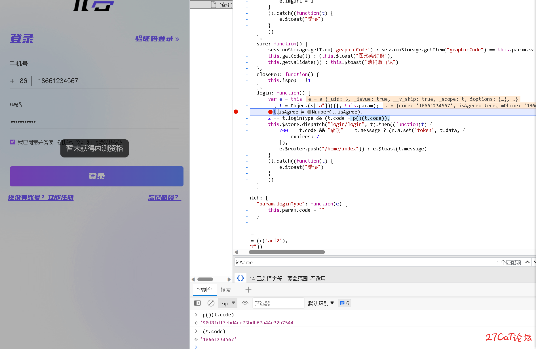Click the 暂未获得内测资格 toast message
Image resolution: width=536 pixels, height=349 pixels.
[95, 148]
